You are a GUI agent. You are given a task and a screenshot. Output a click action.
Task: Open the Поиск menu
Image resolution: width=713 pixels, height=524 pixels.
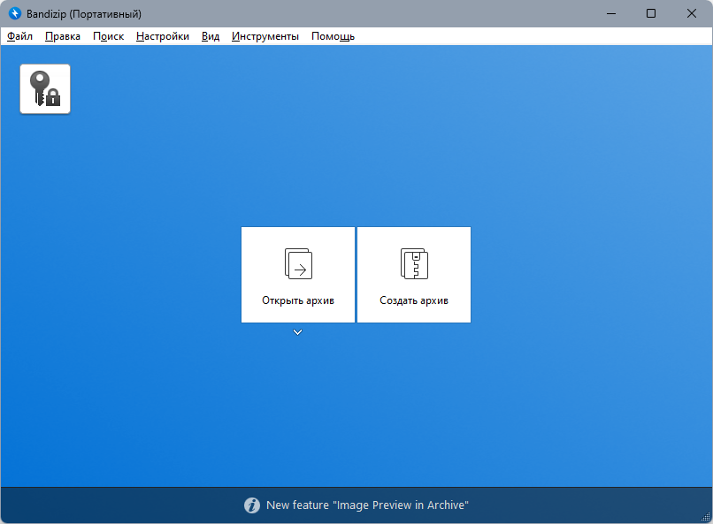click(x=108, y=36)
